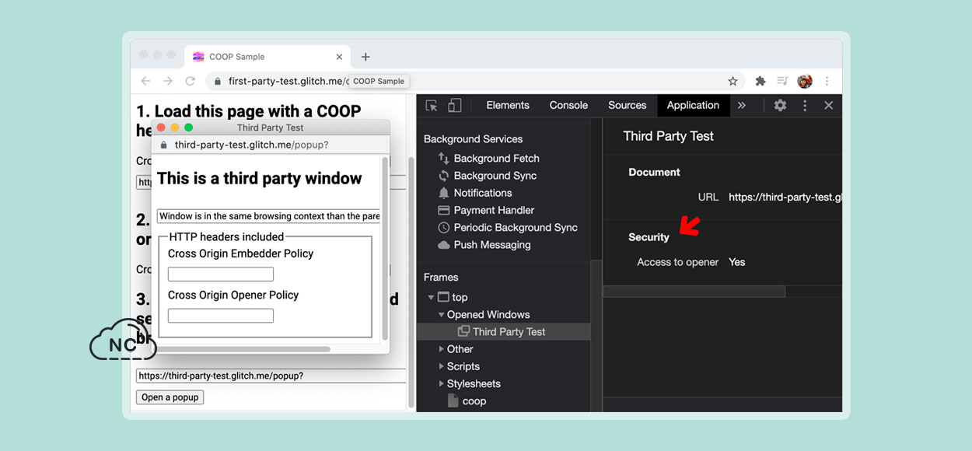Click the profile avatar icon
The image size is (972, 451).
[x=805, y=81]
